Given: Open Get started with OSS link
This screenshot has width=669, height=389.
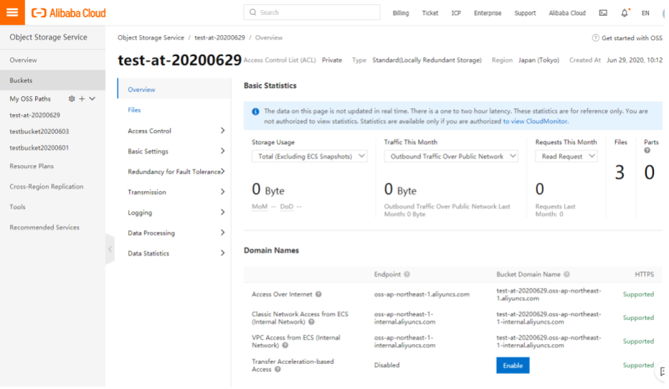Looking at the screenshot, I should pos(632,38).
